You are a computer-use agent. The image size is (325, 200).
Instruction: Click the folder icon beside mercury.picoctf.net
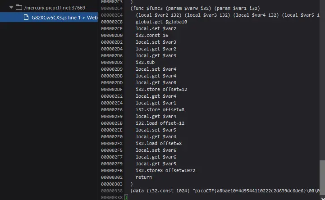click(x=19, y=8)
